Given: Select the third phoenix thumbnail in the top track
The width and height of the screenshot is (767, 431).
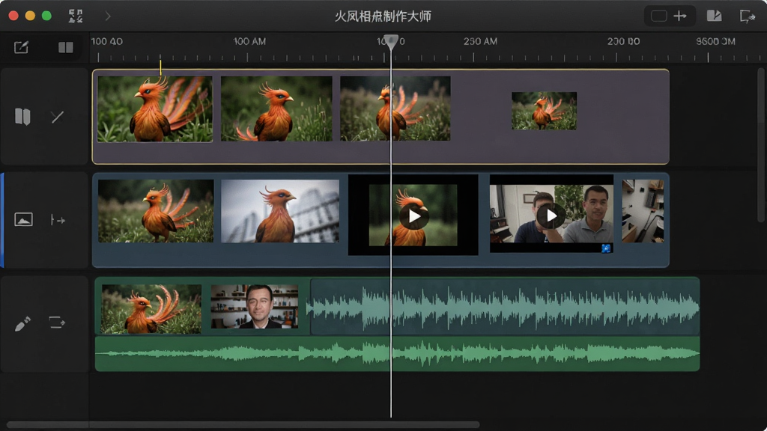Looking at the screenshot, I should [x=395, y=108].
